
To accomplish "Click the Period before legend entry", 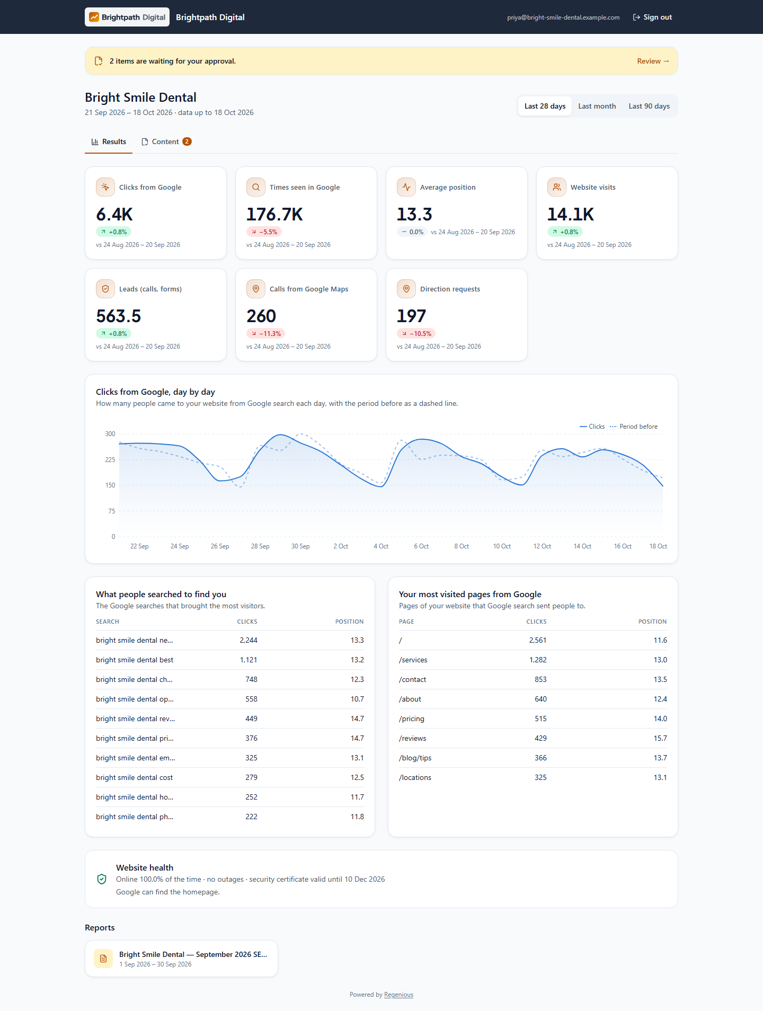I will [634, 427].
